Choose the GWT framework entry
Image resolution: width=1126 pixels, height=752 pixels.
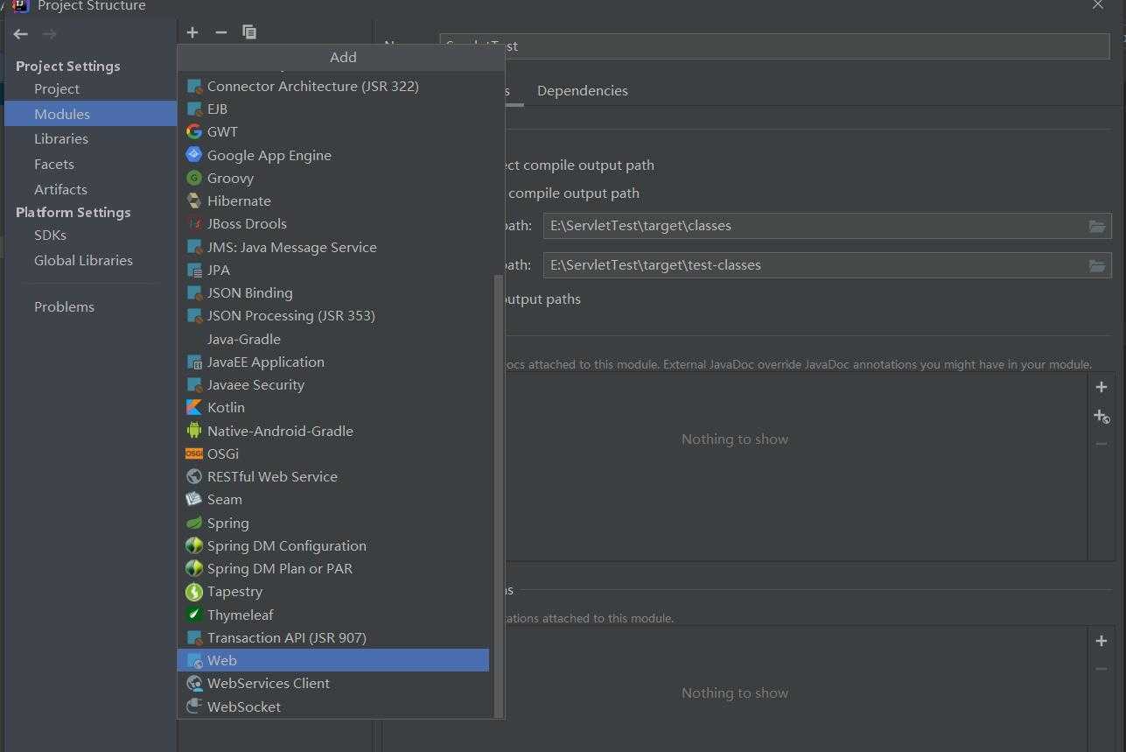[x=333, y=131]
